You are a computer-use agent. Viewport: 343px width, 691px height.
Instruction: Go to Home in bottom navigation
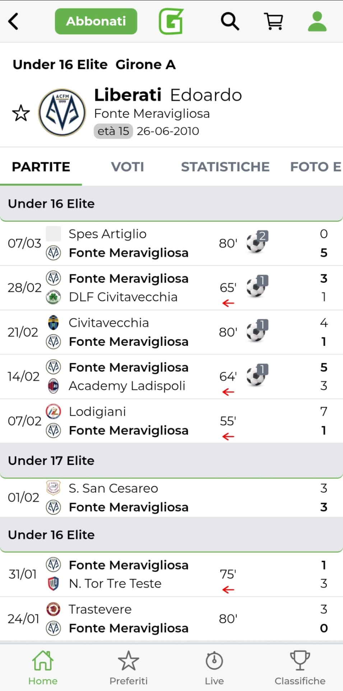[43, 667]
